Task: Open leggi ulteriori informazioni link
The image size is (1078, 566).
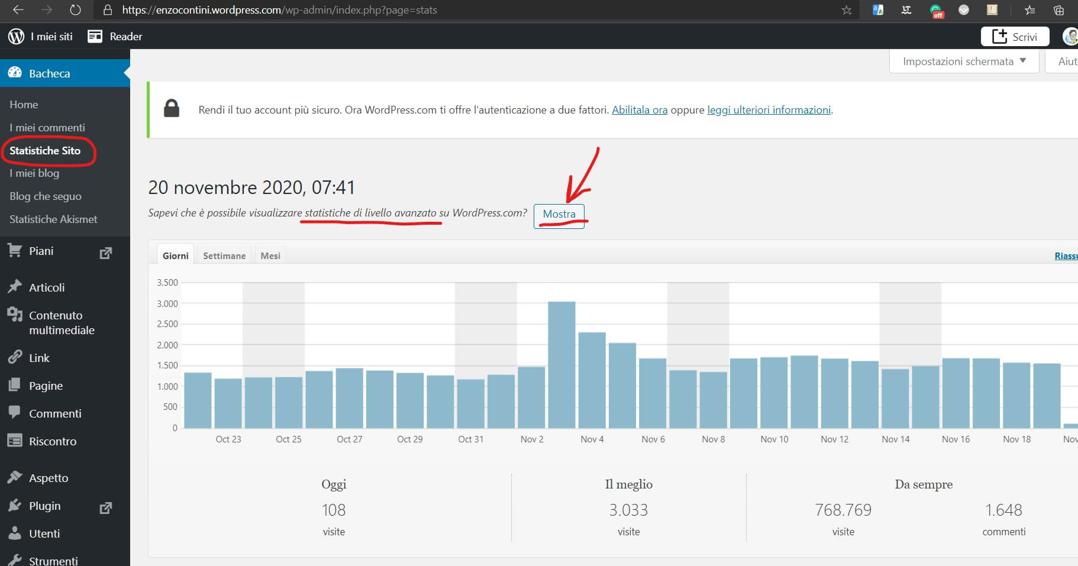Action: tap(769, 110)
